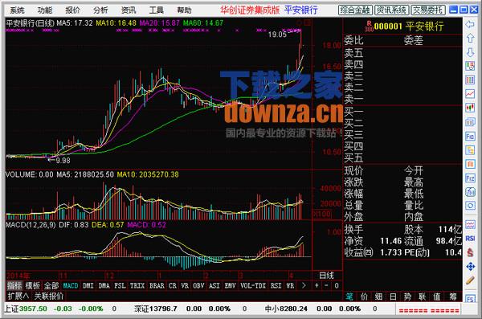Switch to the BRAR indicator tab

click(157, 286)
